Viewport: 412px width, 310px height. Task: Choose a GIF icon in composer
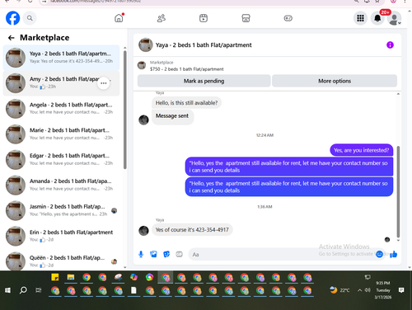click(179, 254)
